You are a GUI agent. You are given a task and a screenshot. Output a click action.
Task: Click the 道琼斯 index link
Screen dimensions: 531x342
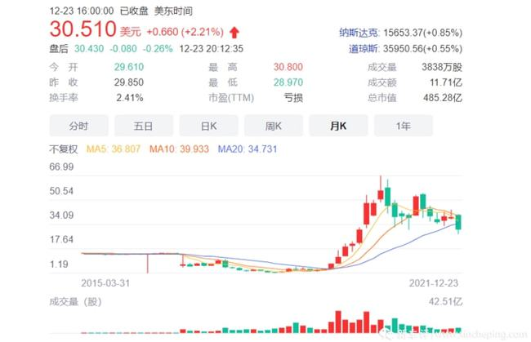point(364,49)
